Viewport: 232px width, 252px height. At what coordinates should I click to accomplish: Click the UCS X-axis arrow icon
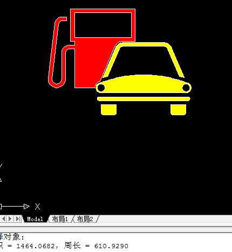pos(26,207)
